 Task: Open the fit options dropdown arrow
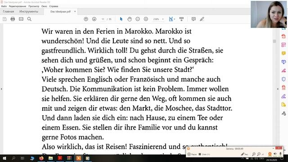tap(174, 19)
